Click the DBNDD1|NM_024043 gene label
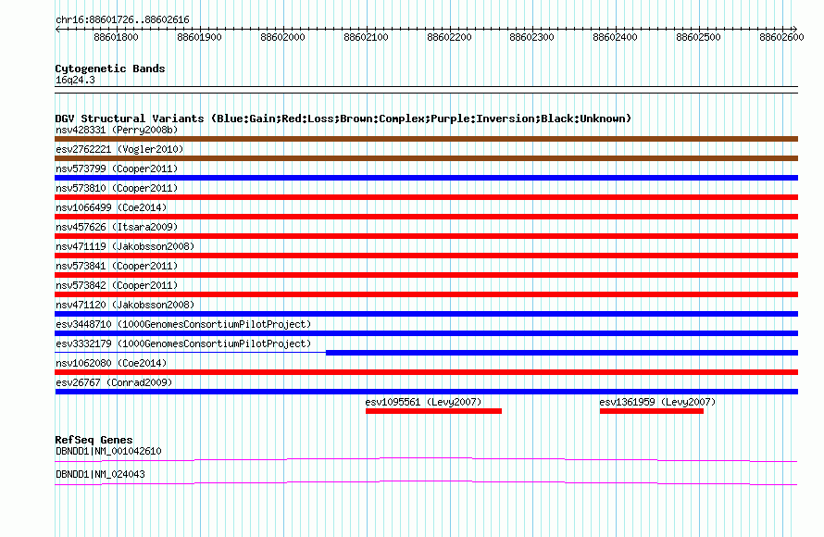 [x=100, y=474]
